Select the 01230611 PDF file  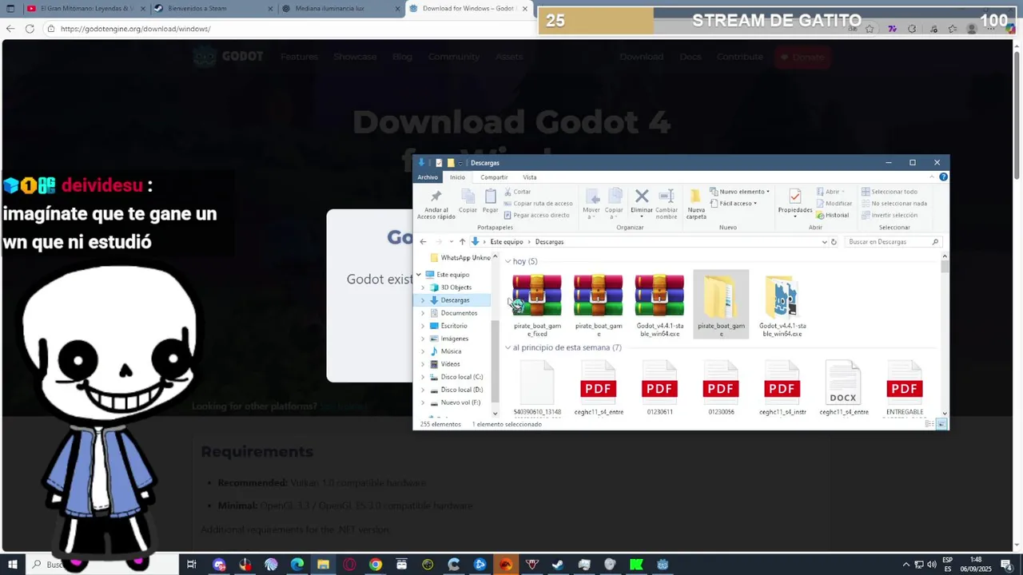pos(659,389)
